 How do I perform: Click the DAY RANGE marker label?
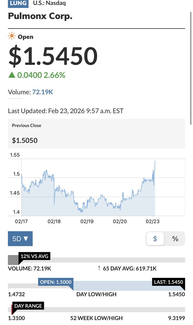click(28, 306)
